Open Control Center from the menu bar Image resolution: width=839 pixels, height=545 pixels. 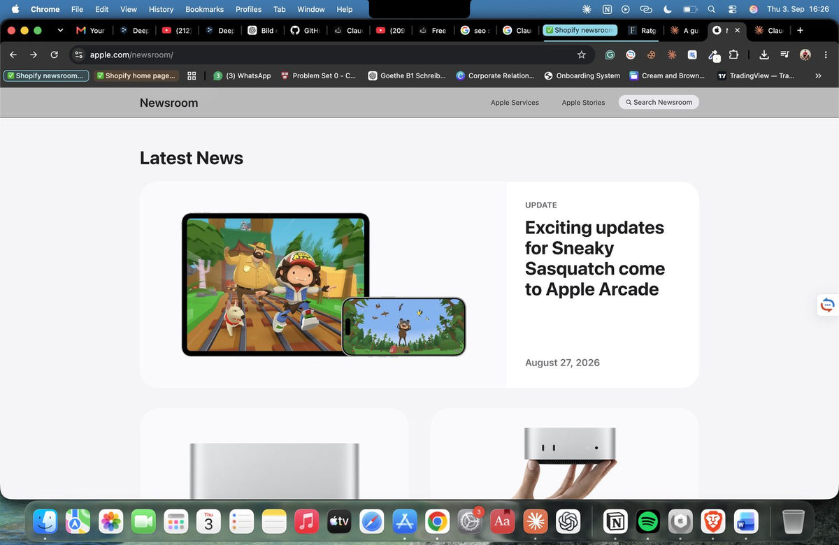click(x=732, y=9)
